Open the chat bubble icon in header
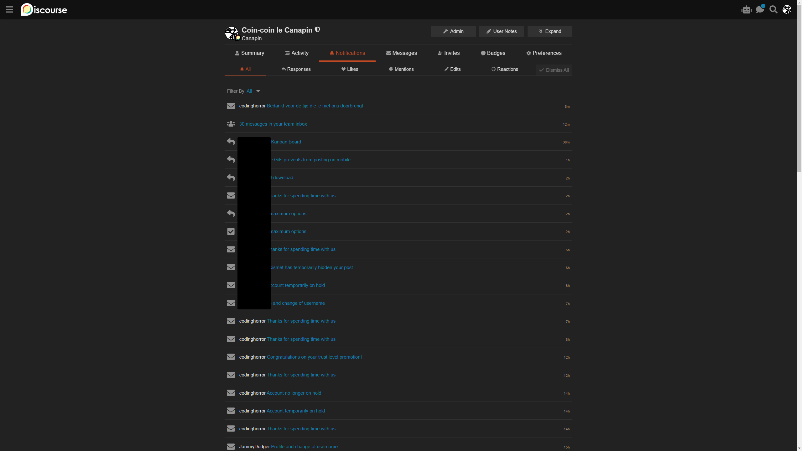This screenshot has height=451, width=802. coord(760,9)
